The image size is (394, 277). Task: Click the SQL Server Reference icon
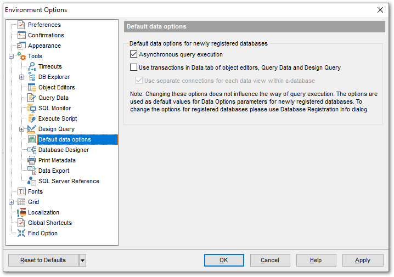click(x=32, y=182)
